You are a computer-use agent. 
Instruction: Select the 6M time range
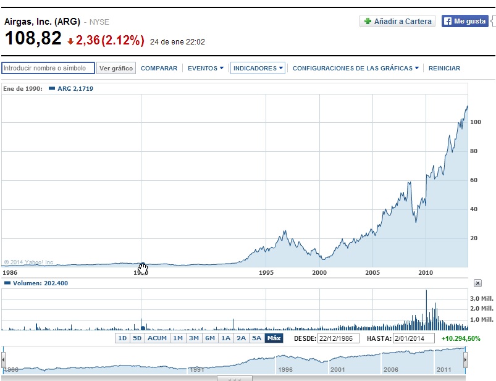point(210,338)
